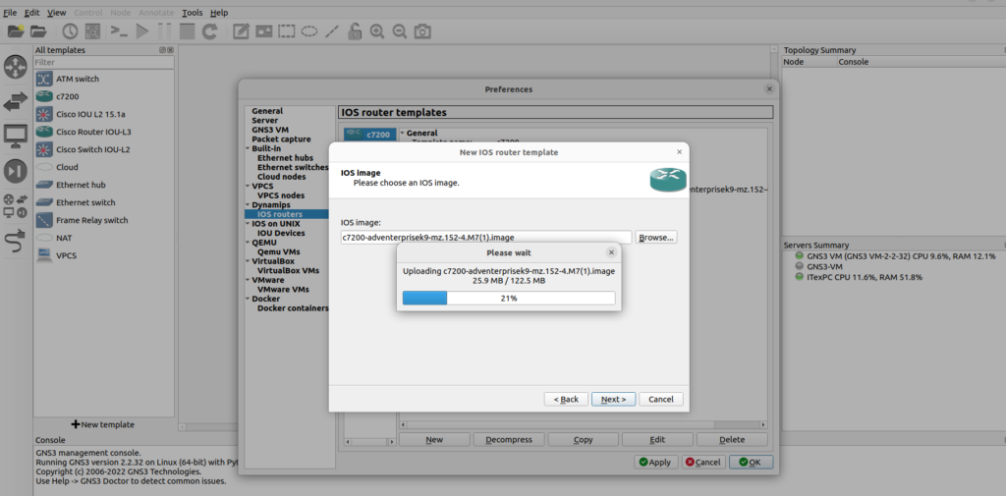Click the Add a note toolbar icon
This screenshot has width=1006, height=496.
(x=241, y=31)
